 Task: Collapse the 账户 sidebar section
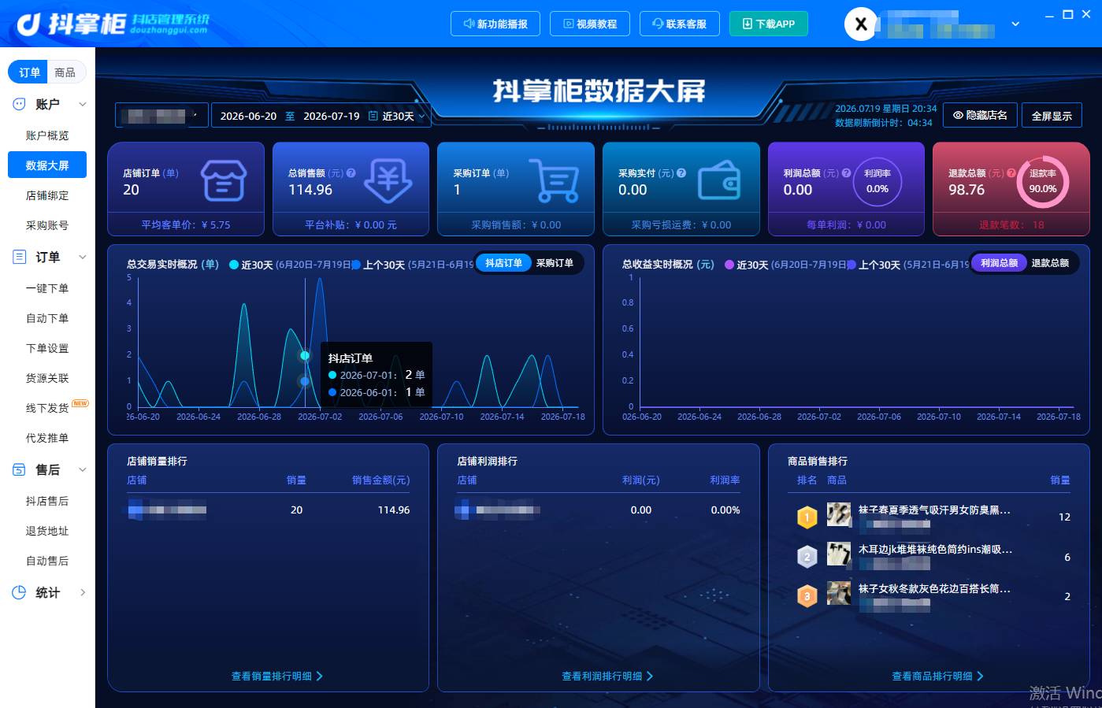click(x=82, y=104)
